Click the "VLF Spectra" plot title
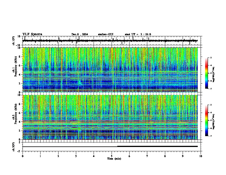Viewport: 226px width, 175px height. [32, 34]
